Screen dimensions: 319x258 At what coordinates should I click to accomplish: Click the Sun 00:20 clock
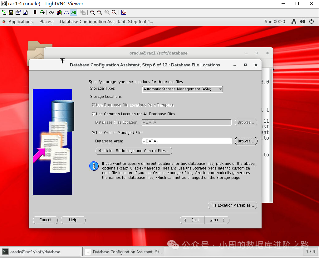coord(275,21)
